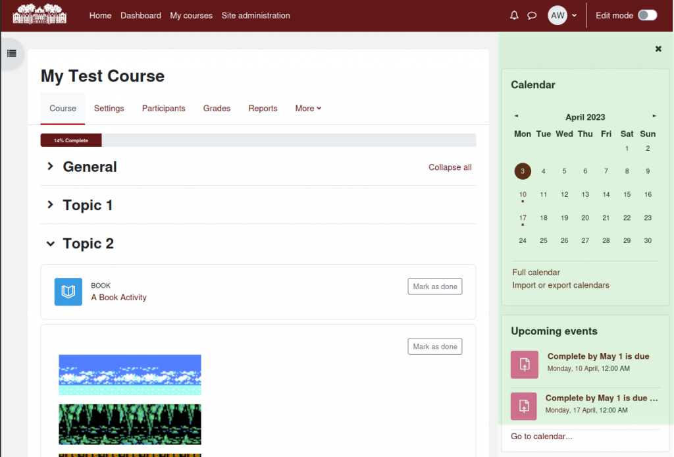674x457 pixels.
Task: Open April 2023 month link
Action: pyautogui.click(x=585, y=117)
